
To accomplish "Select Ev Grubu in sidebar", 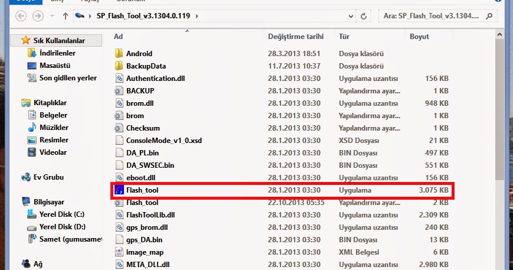I will 48,177.
